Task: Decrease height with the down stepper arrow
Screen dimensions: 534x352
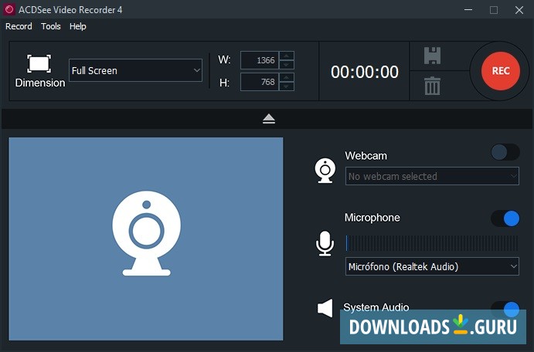Action: point(287,86)
